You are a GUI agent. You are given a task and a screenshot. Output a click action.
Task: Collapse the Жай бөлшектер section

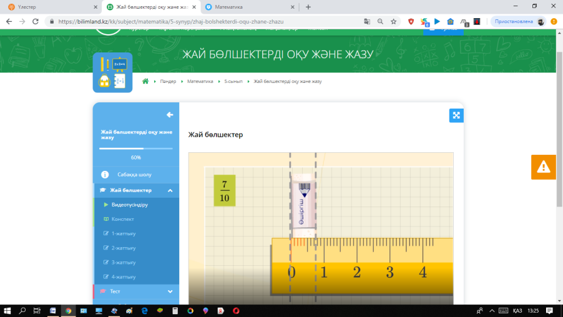click(170, 190)
